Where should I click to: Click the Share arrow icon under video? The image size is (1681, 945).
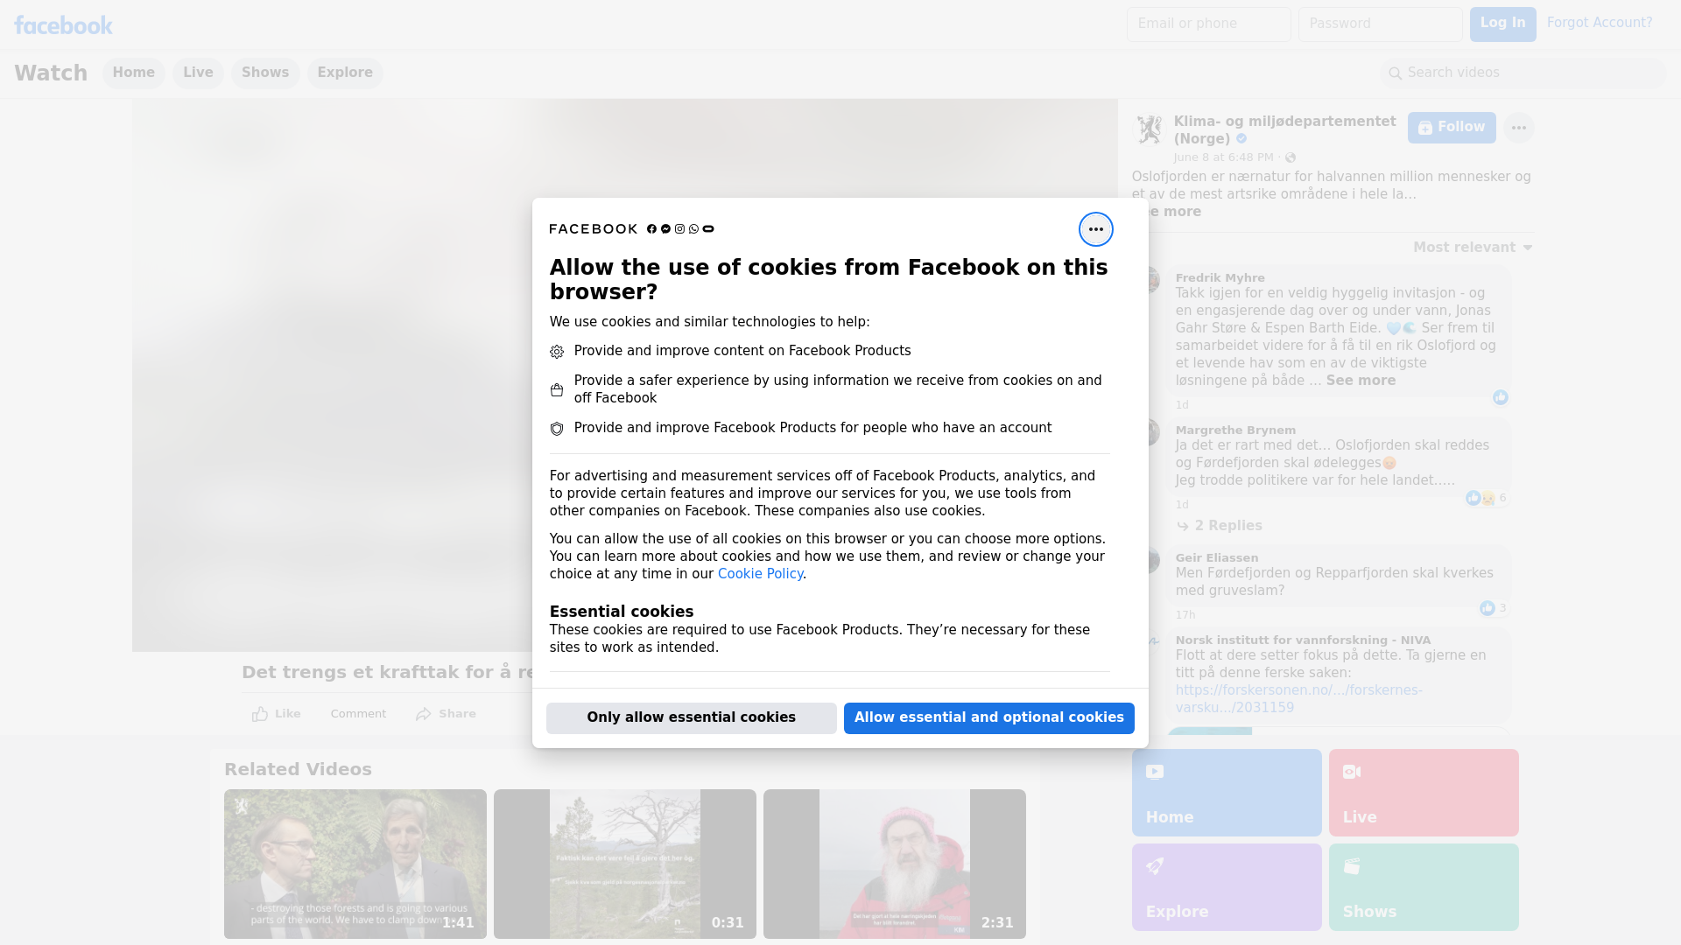(424, 714)
